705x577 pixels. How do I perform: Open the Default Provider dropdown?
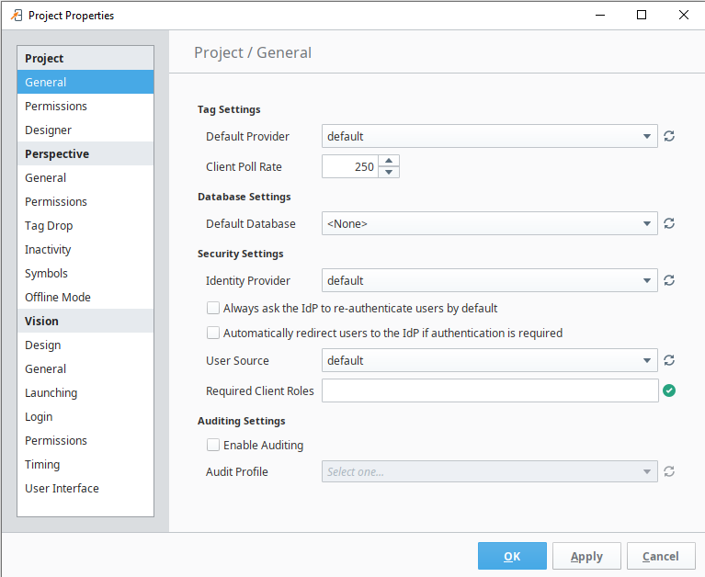490,136
